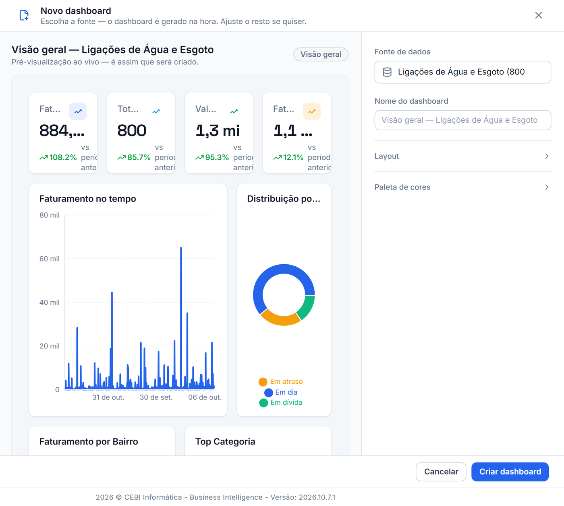Click the Faturamento por Bairro card title
This screenshot has height=506, width=564.
(89, 442)
